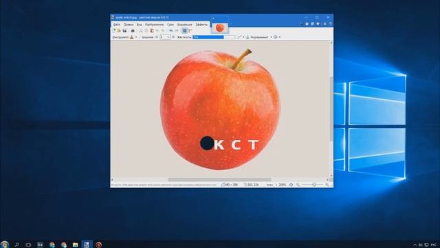Increase brush width with the plus button
Viewport: 440px width, 248px height.
point(173,37)
